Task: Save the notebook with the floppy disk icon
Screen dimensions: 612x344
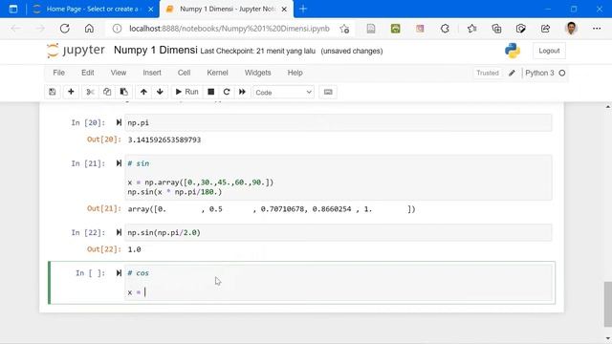Action: (x=53, y=92)
